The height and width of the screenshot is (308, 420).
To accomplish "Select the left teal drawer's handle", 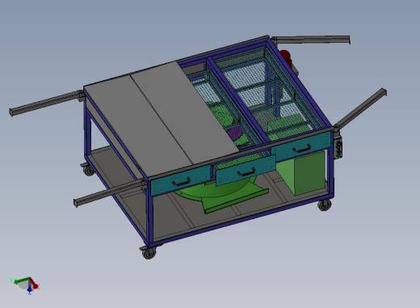I will [x=181, y=182].
